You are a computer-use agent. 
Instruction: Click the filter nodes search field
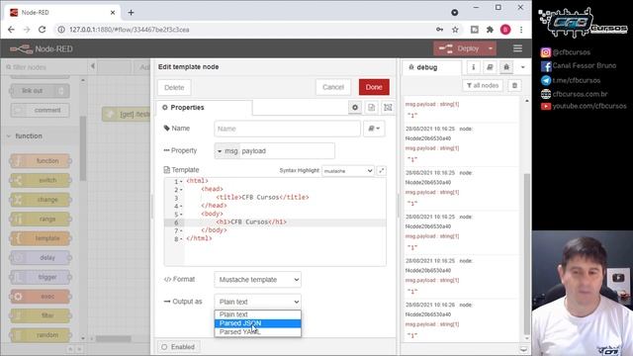pos(43,67)
